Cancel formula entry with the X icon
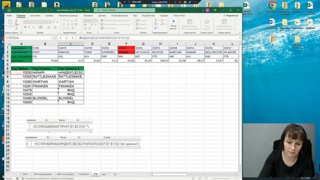 [60, 38]
